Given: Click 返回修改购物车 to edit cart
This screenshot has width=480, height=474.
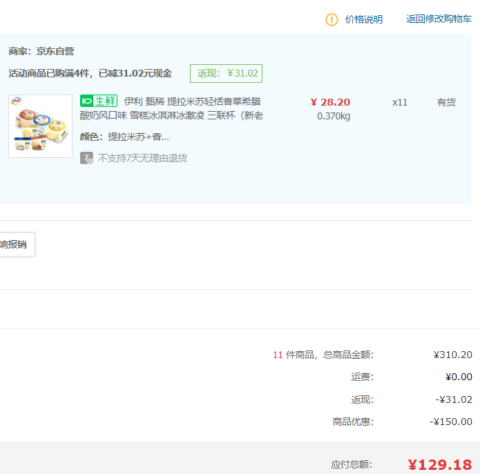Looking at the screenshot, I should coord(439,19).
